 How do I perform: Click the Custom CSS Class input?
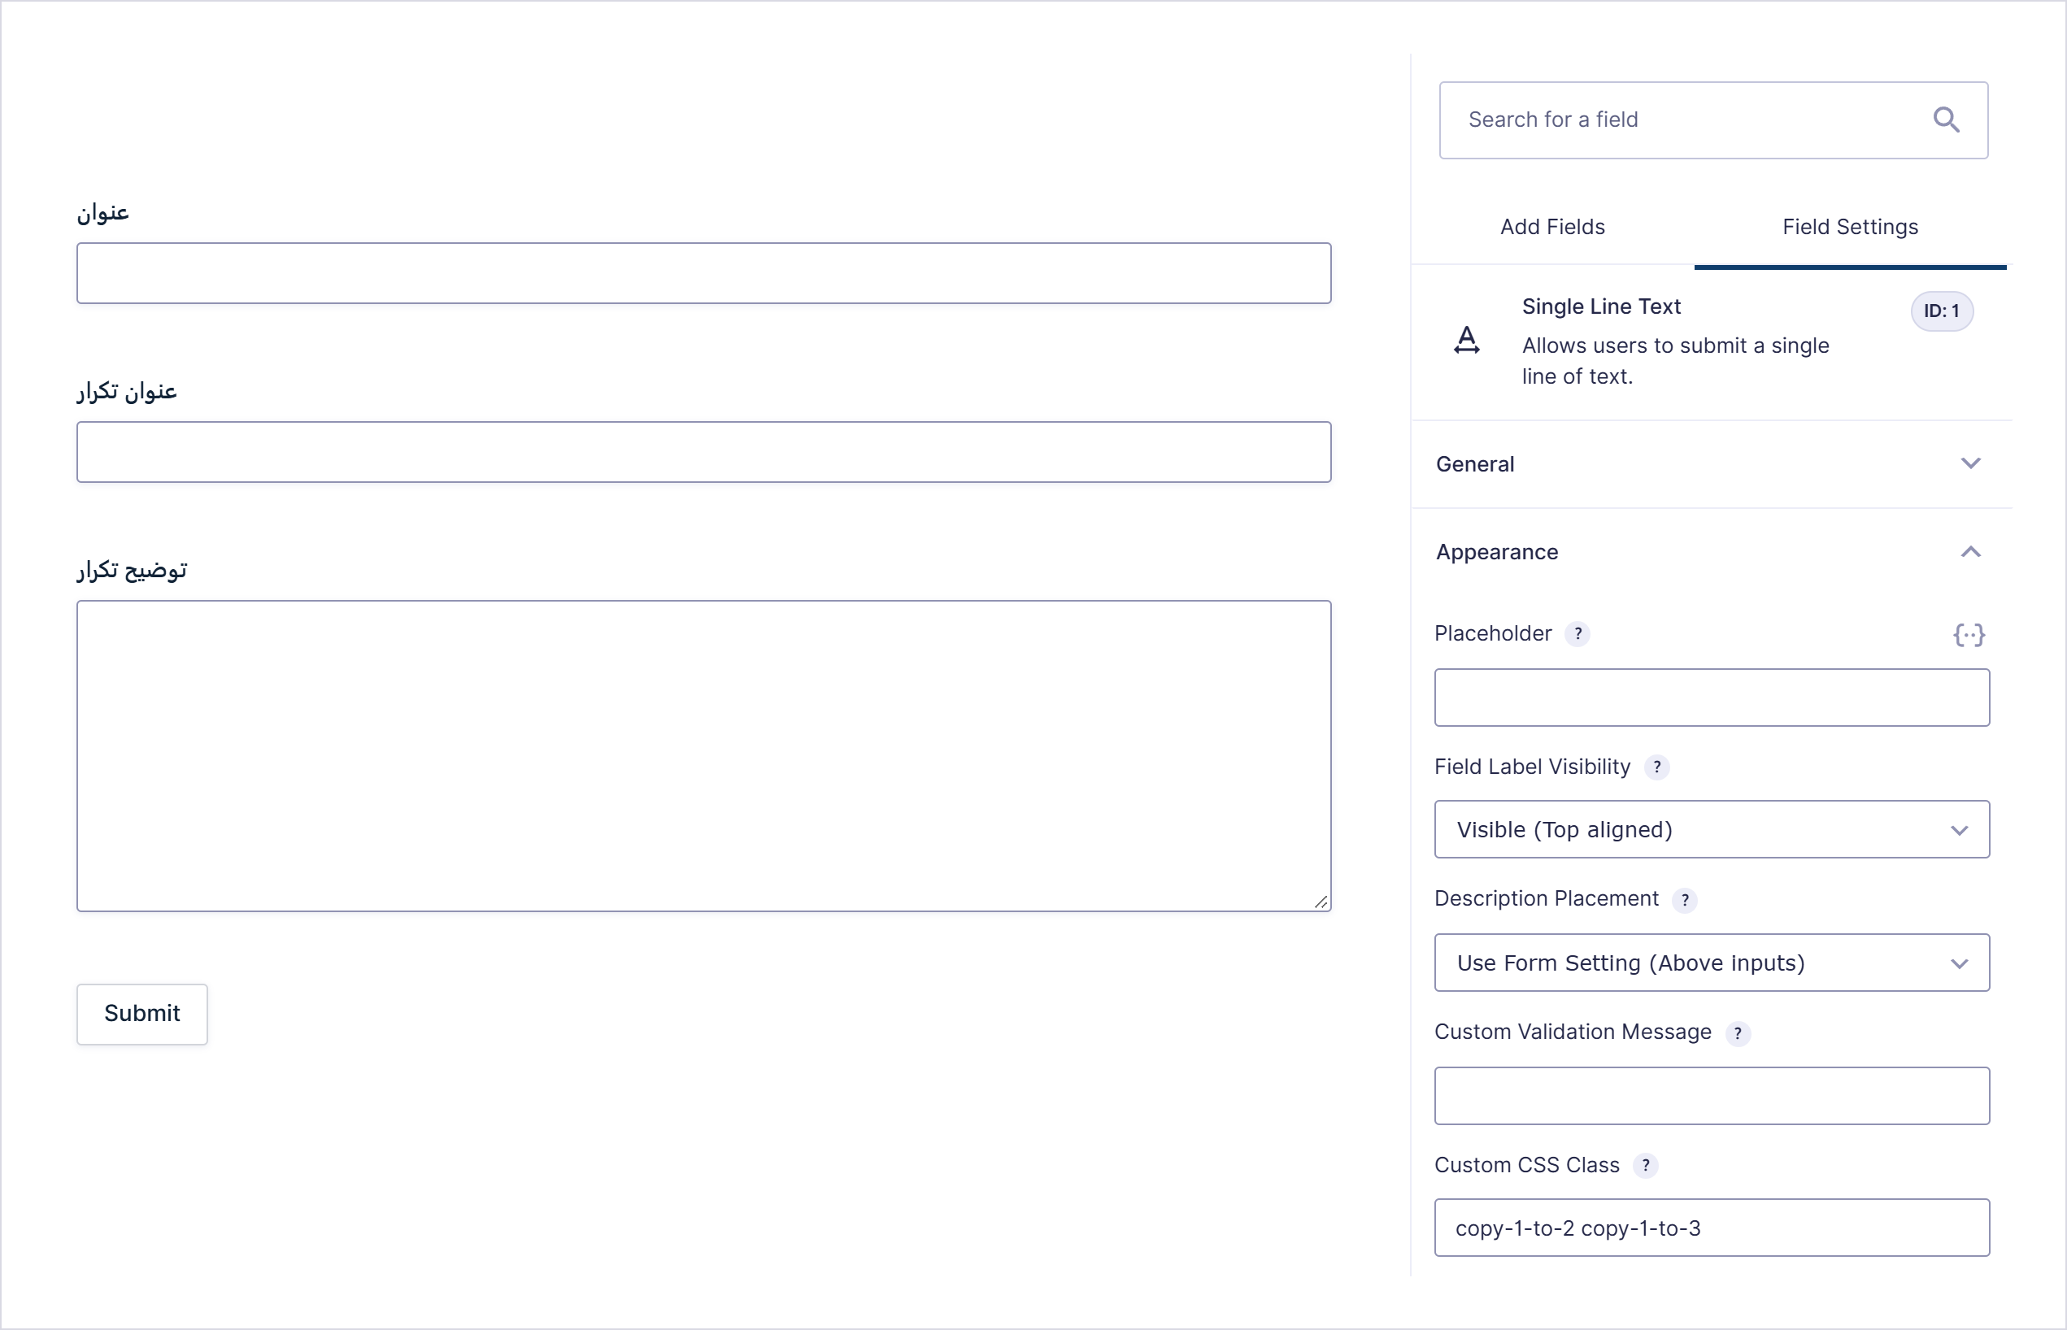pyautogui.click(x=1711, y=1228)
